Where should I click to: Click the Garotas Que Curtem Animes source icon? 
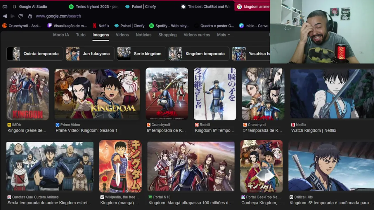click(x=9, y=197)
